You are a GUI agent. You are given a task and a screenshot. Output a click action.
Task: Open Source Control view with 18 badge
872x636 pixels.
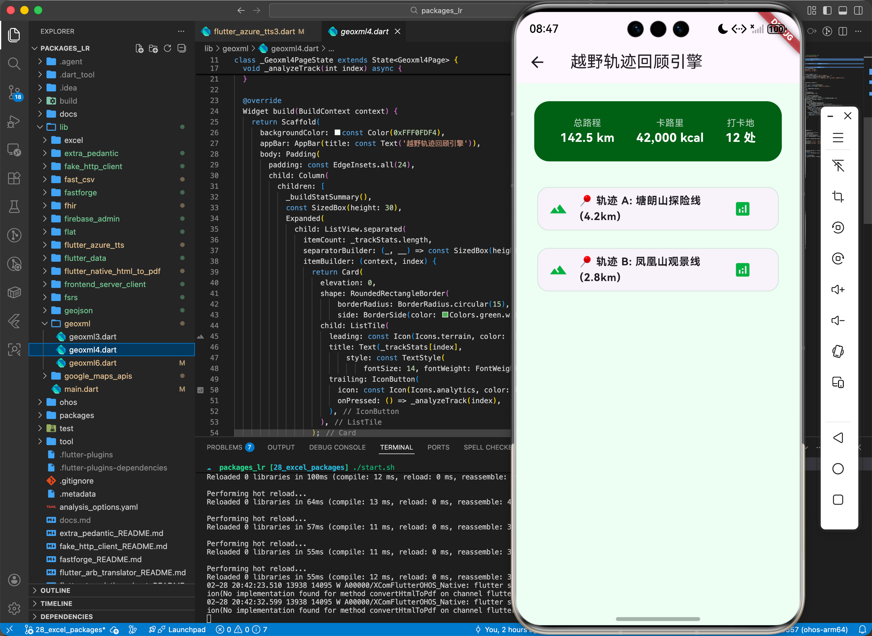point(14,92)
